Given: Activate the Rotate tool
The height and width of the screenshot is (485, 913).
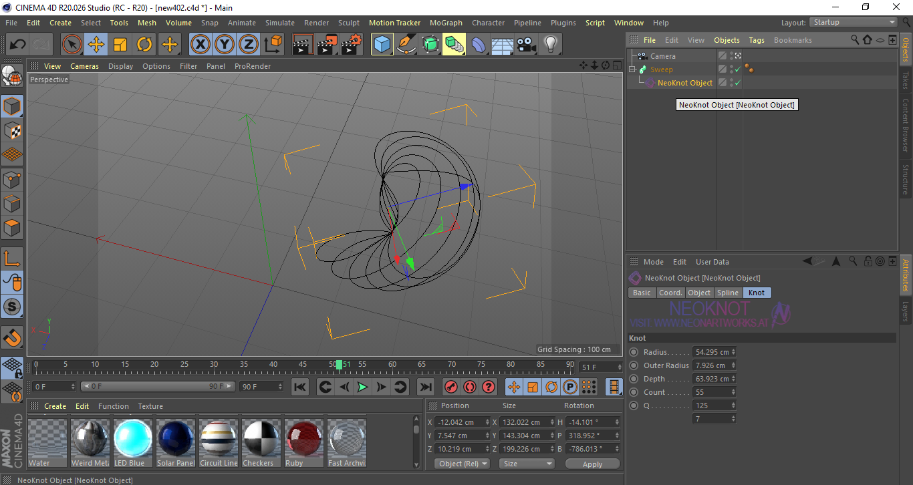Looking at the screenshot, I should coord(144,45).
